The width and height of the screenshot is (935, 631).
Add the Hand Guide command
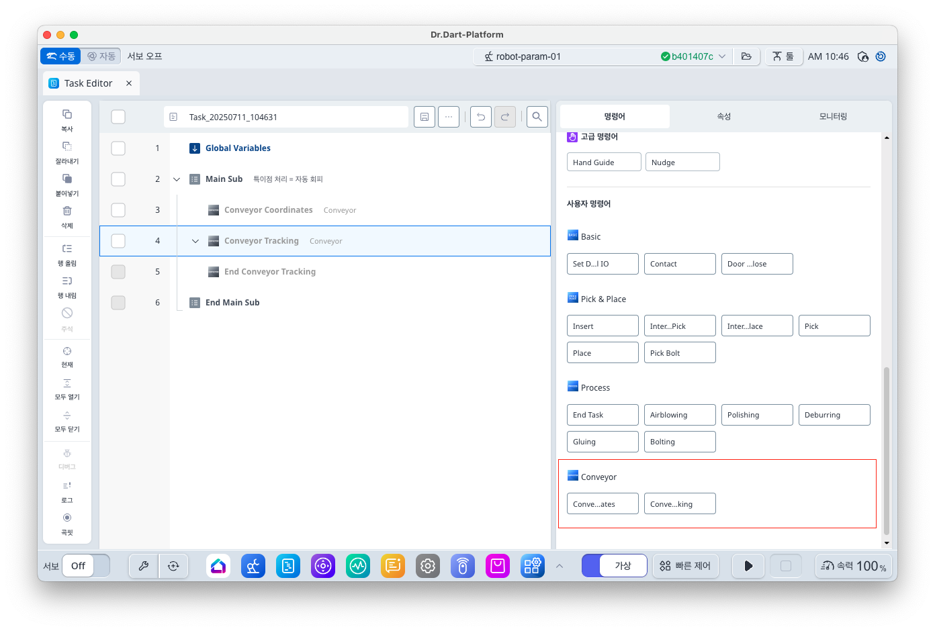click(603, 162)
